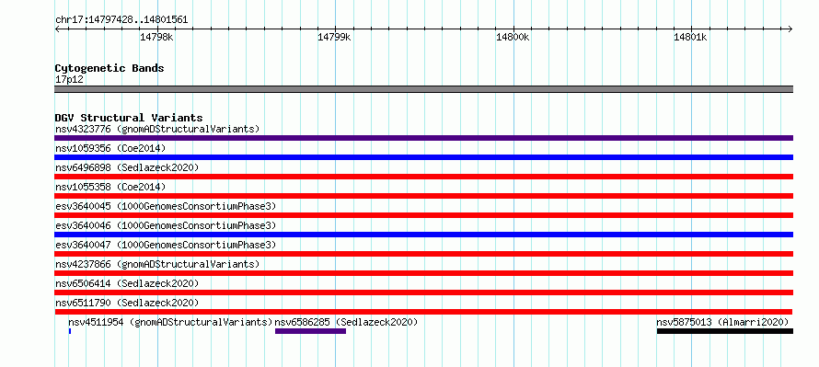Click the black nsv5875013 variant bar
This screenshot has height=367, width=819.
pos(725,331)
